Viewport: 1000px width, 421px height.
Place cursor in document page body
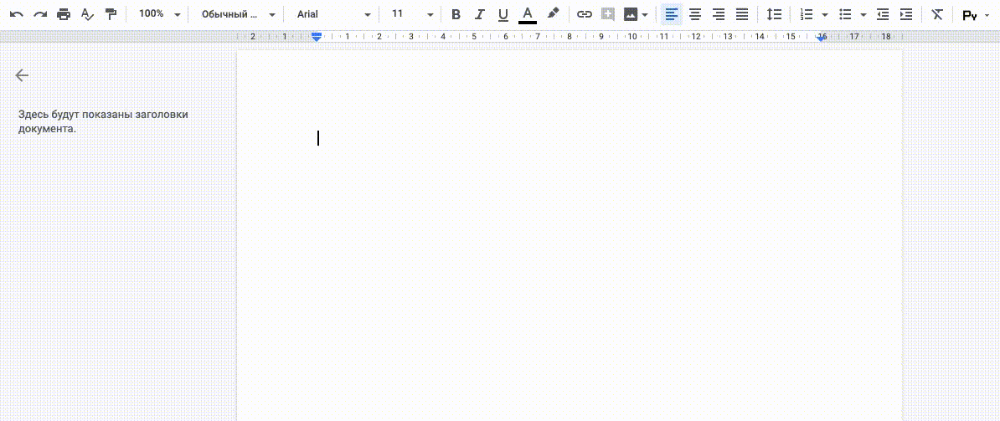coord(569,236)
